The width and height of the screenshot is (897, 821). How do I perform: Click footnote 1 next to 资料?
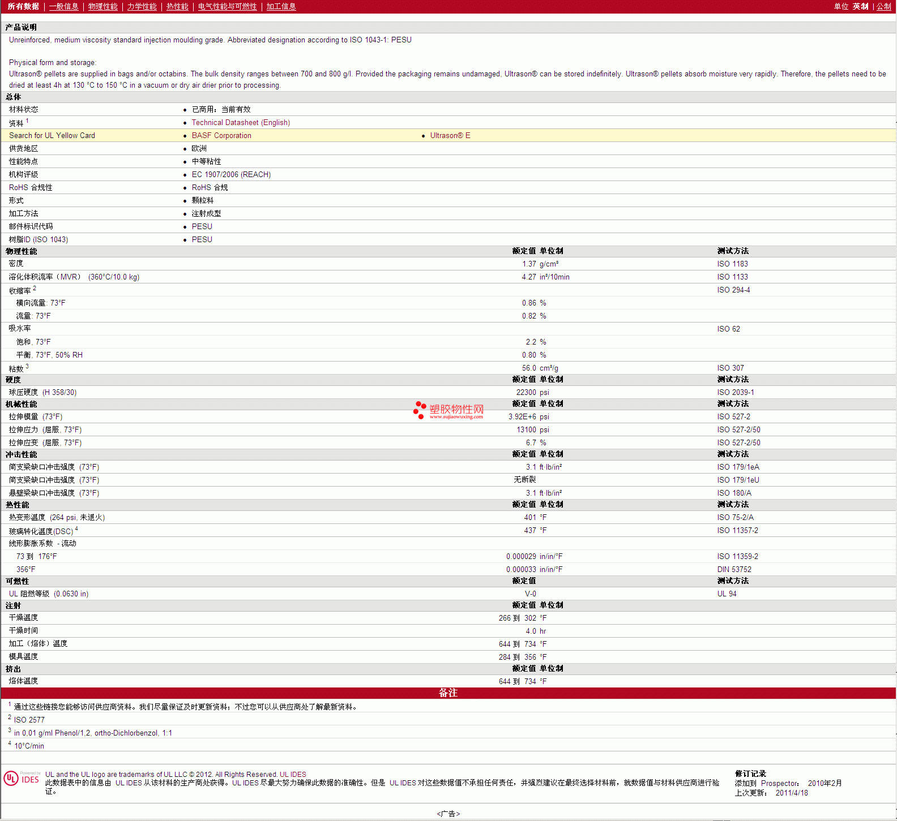27,121
